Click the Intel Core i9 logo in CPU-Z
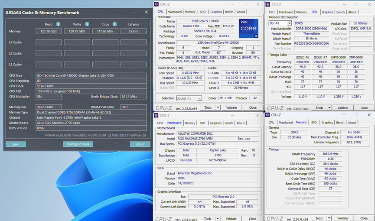 click(x=248, y=29)
